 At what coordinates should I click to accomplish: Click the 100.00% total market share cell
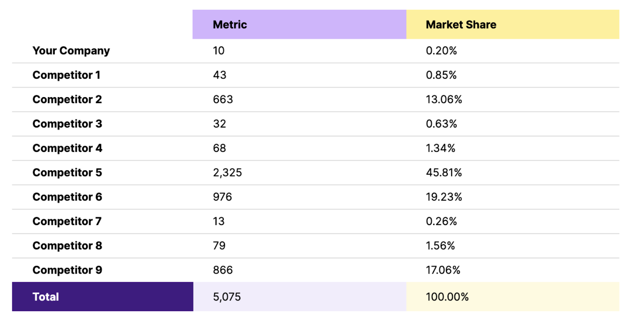point(447,297)
